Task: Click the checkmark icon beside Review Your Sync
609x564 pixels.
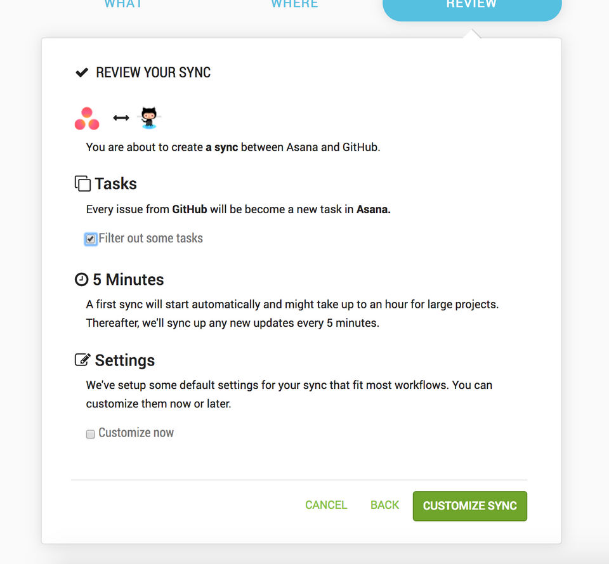Action: pyautogui.click(x=82, y=72)
